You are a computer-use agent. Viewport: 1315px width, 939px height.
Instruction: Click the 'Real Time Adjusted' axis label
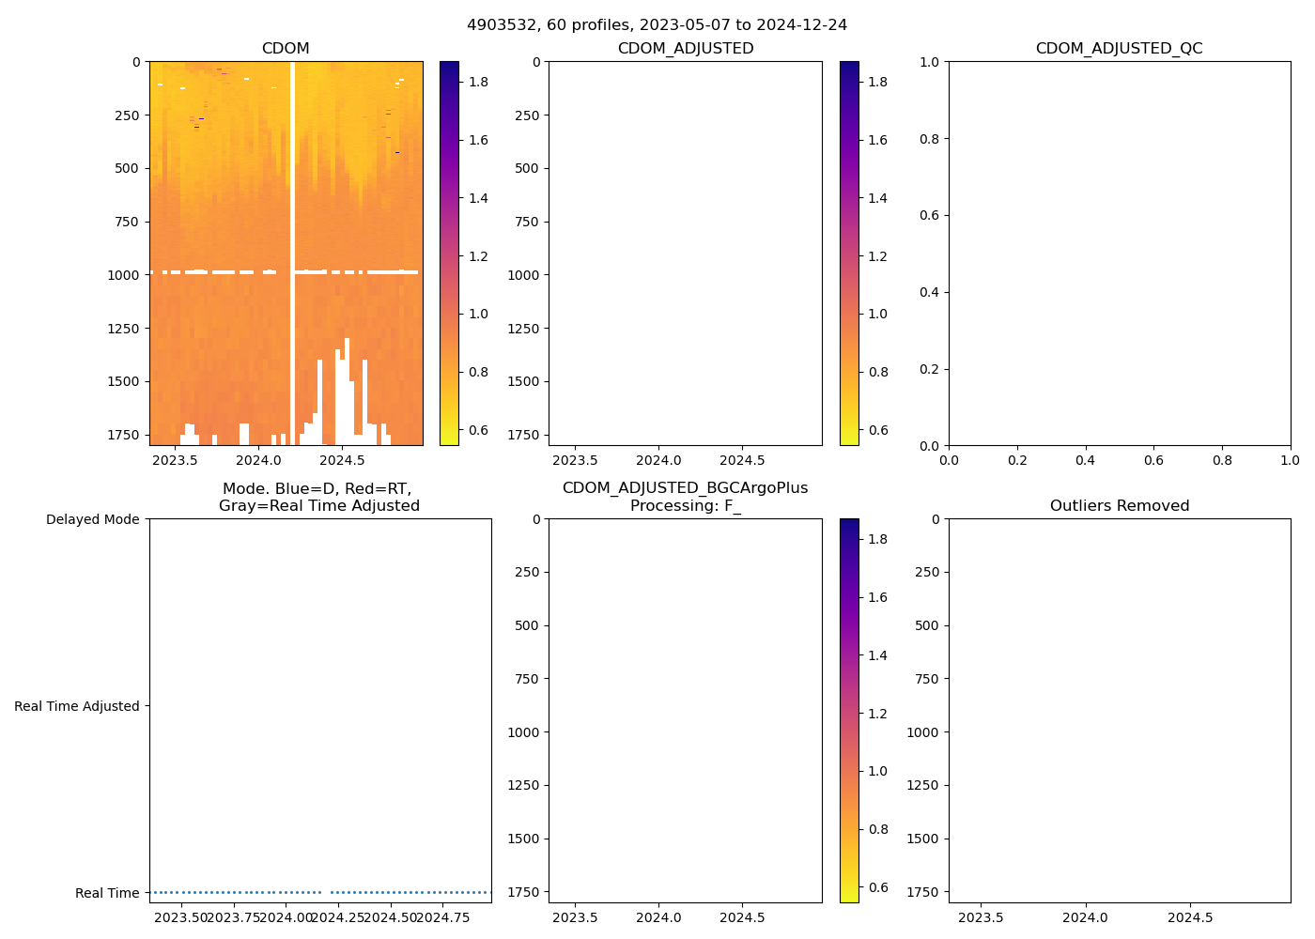point(77,706)
